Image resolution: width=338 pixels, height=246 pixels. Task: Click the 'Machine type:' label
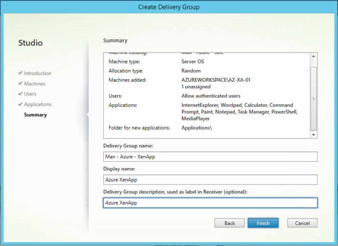(124, 62)
